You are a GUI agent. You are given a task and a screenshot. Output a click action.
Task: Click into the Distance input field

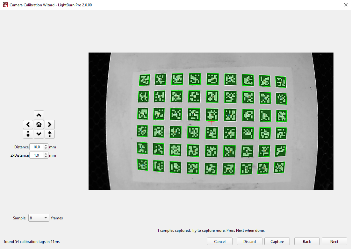tap(36, 147)
